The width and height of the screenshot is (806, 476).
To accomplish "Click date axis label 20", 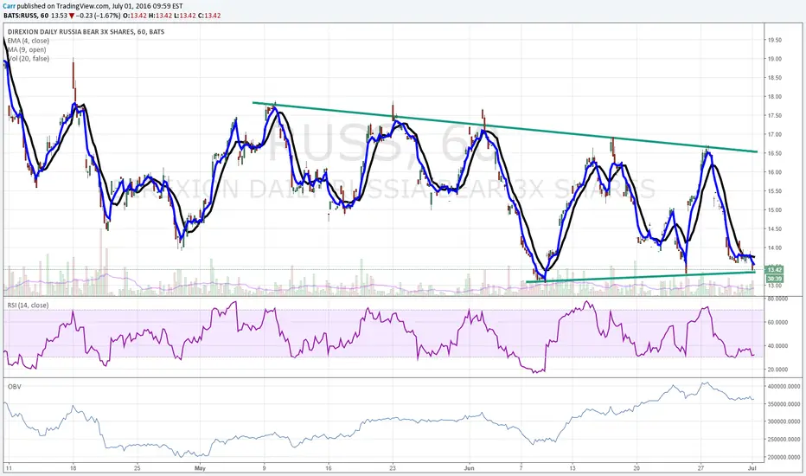I will point(636,468).
